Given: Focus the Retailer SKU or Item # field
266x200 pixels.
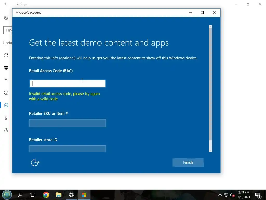Looking at the screenshot, I should click(x=67, y=123).
